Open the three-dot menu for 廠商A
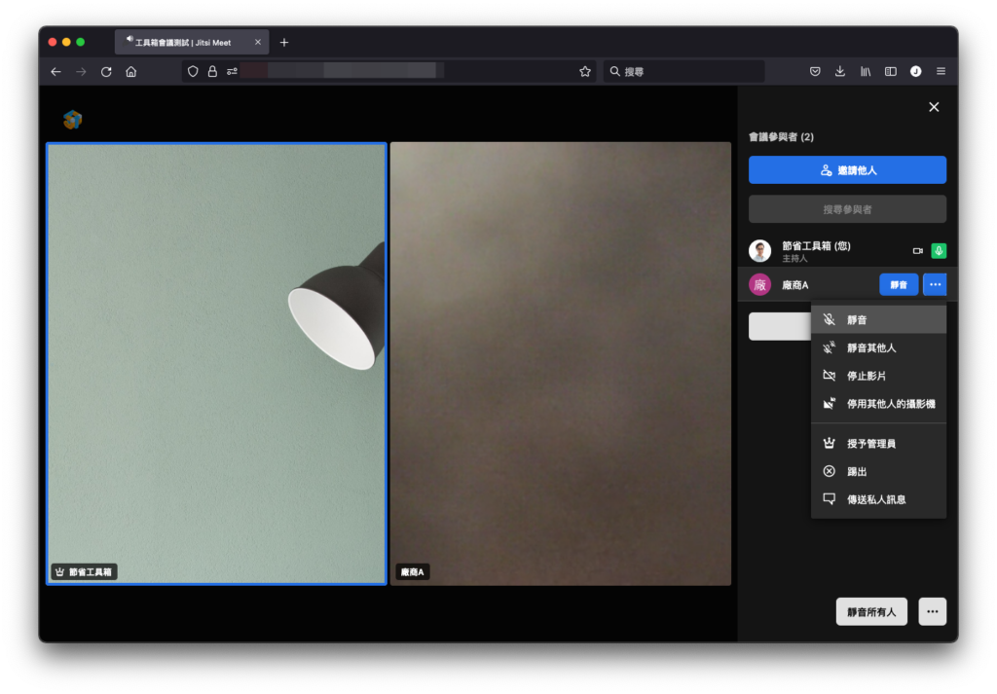 [x=935, y=285]
